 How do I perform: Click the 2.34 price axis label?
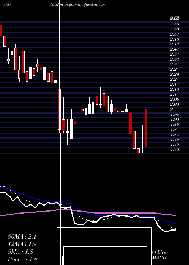(174, 59)
